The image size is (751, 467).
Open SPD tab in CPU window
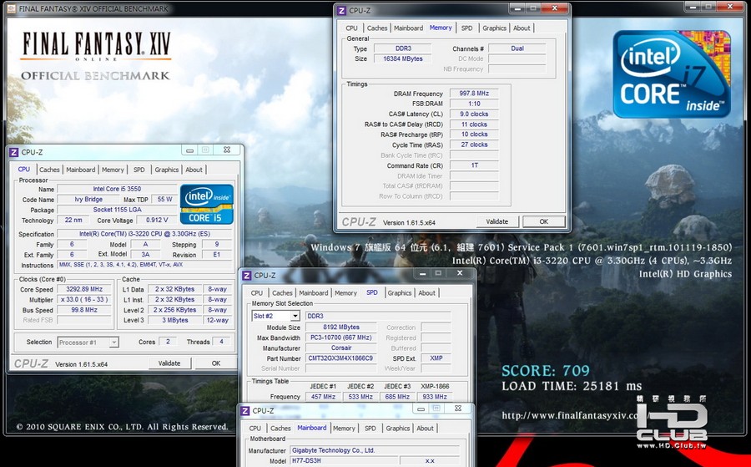[139, 170]
